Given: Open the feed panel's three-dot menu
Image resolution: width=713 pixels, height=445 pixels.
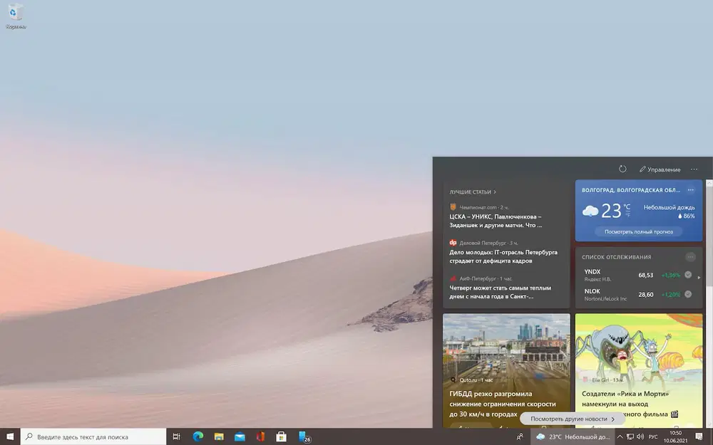Looking at the screenshot, I should coord(694,169).
